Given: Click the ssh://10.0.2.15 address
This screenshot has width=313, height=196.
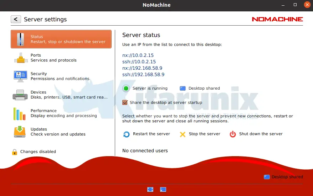Looking at the screenshot, I should click(x=139, y=62).
